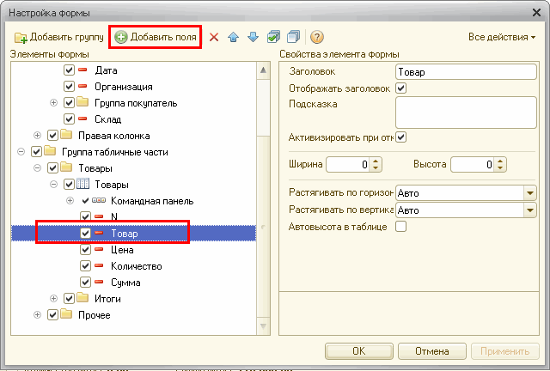Enable Автовысота в таблице checkbox
Image resolution: width=550 pixels, height=371 pixels.
(x=401, y=227)
